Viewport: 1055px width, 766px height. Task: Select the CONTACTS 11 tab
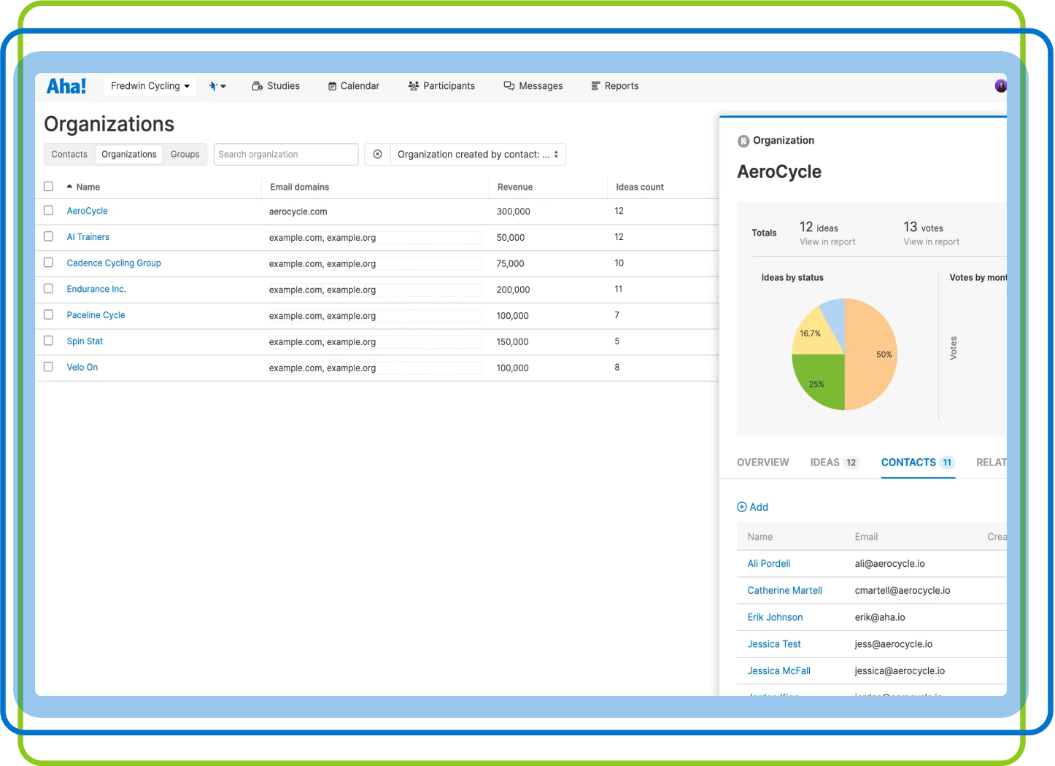918,463
